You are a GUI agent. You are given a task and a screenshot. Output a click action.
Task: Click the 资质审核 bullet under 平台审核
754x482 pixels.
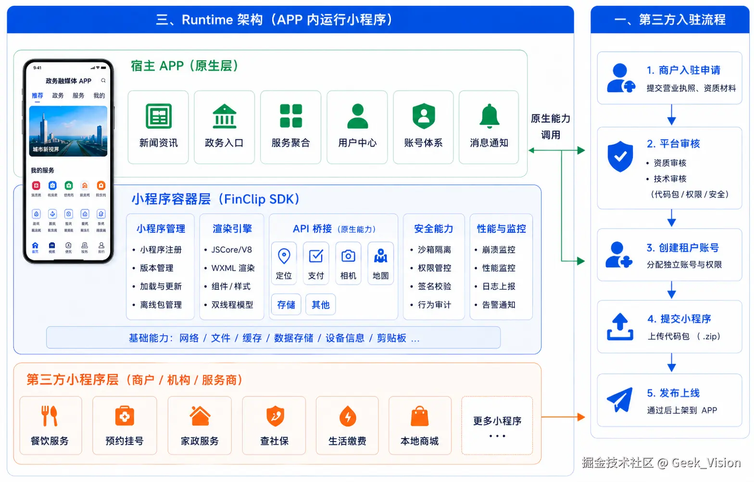tap(670, 163)
